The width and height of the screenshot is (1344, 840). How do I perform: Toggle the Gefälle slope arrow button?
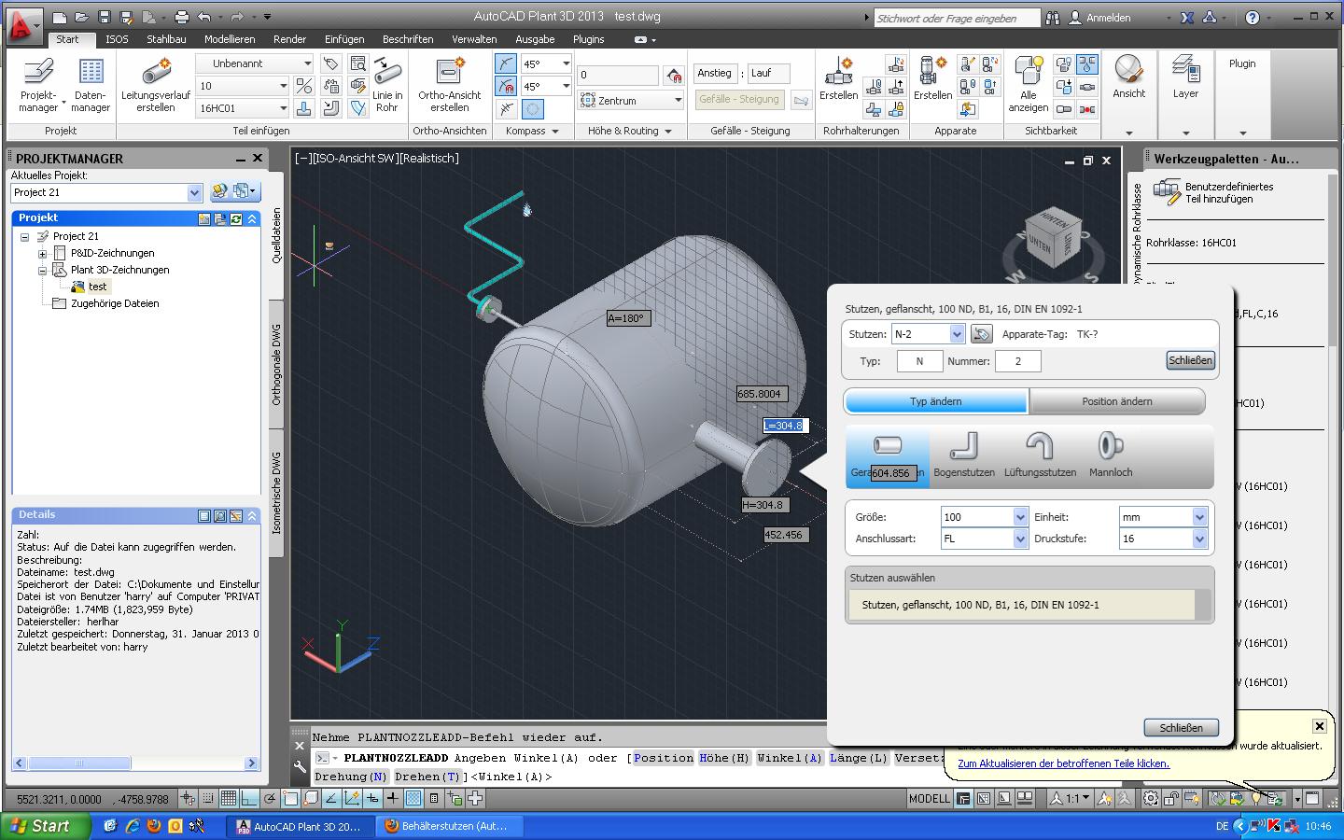click(801, 100)
